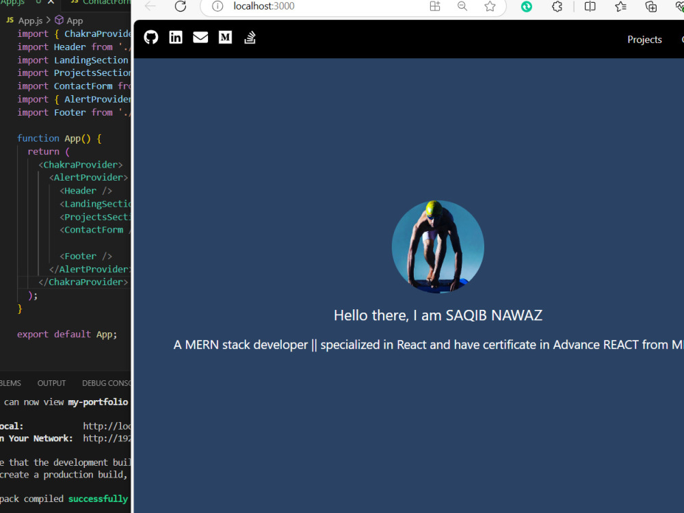
Task: Click the email envelope icon in header
Action: point(200,38)
